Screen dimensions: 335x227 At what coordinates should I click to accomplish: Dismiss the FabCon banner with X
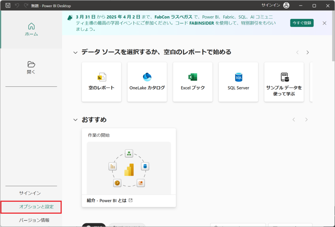(x=324, y=23)
